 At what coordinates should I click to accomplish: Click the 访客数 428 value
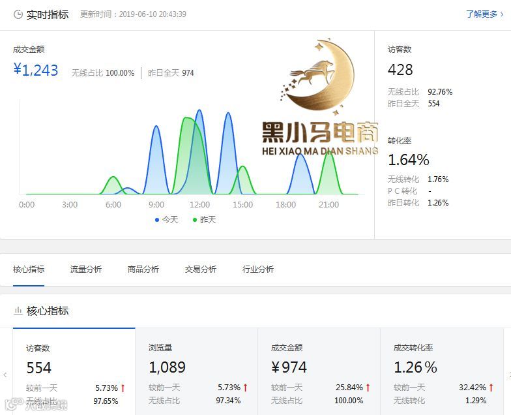pos(400,69)
